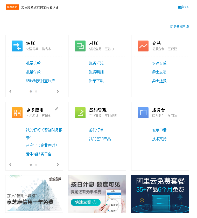
Task: Open 批量付款 under 转账
Action: pyautogui.click(x=33, y=72)
